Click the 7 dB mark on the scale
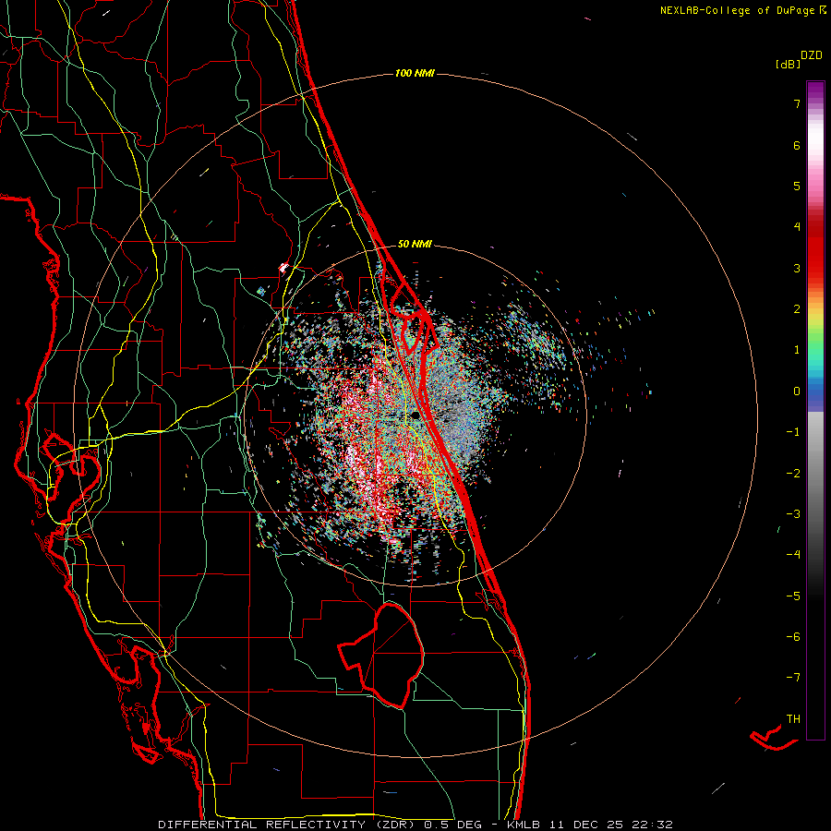831x831 pixels. [797, 103]
